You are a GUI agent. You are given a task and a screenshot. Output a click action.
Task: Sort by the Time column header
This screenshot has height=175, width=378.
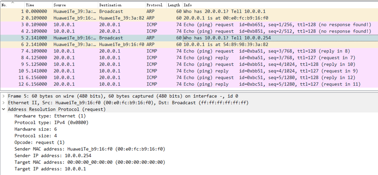38,5
